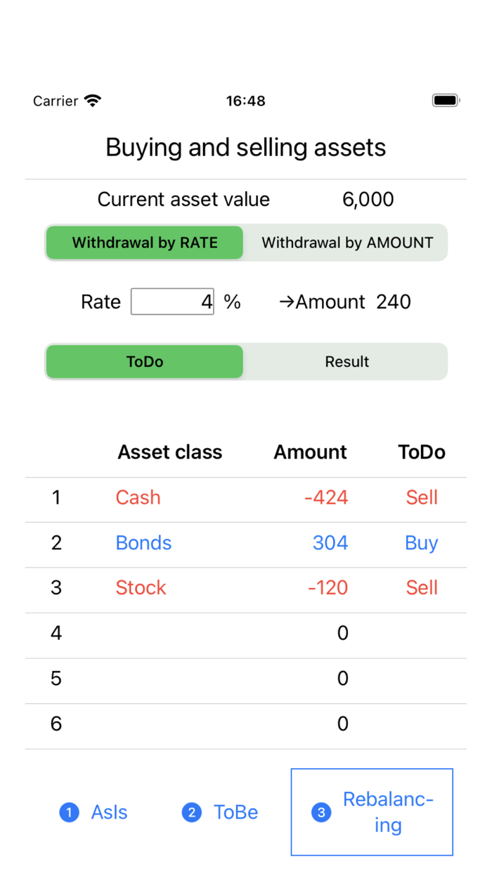The height and width of the screenshot is (875, 492).
Task: Switch the view toggle to Result
Action: point(347,362)
